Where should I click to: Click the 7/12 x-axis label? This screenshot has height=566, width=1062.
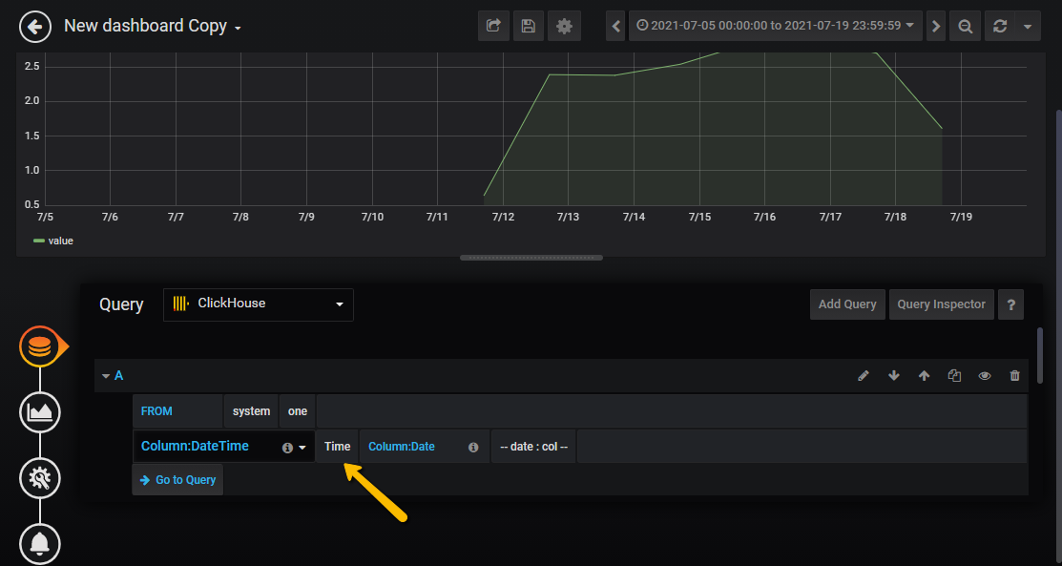click(x=503, y=217)
